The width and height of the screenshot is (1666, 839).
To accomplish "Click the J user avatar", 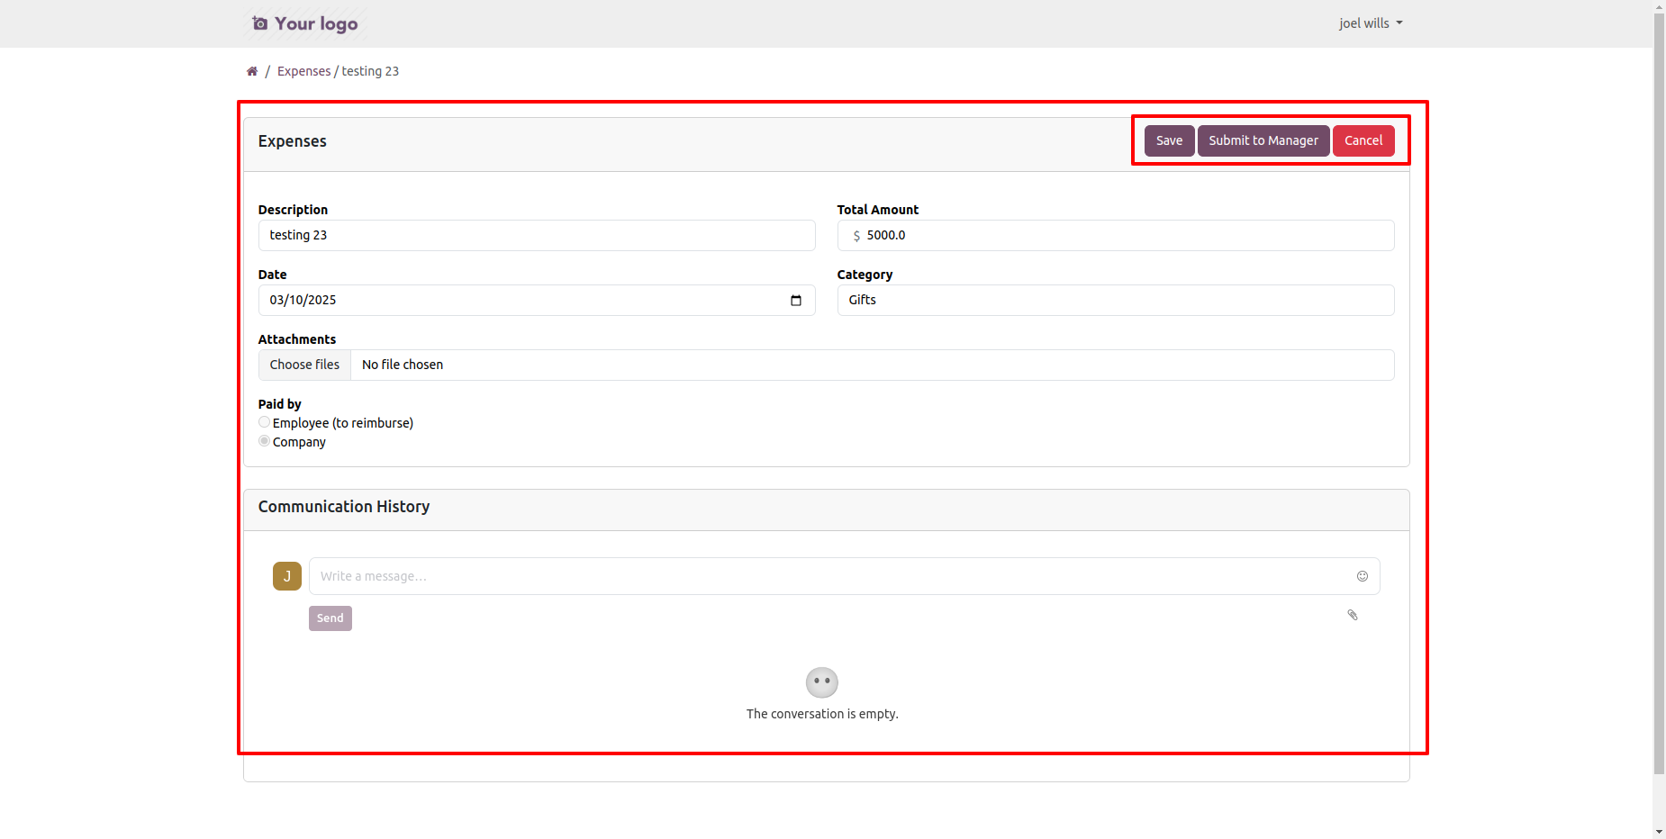I will [x=286, y=576].
